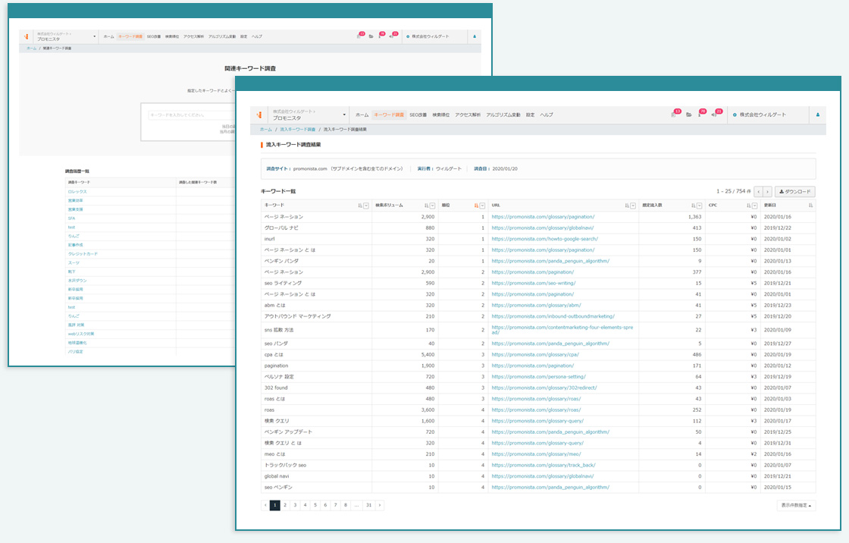Viewport: 849px width, 543px height.
Task: Click クレジットカード in back window history list
Action: [83, 254]
